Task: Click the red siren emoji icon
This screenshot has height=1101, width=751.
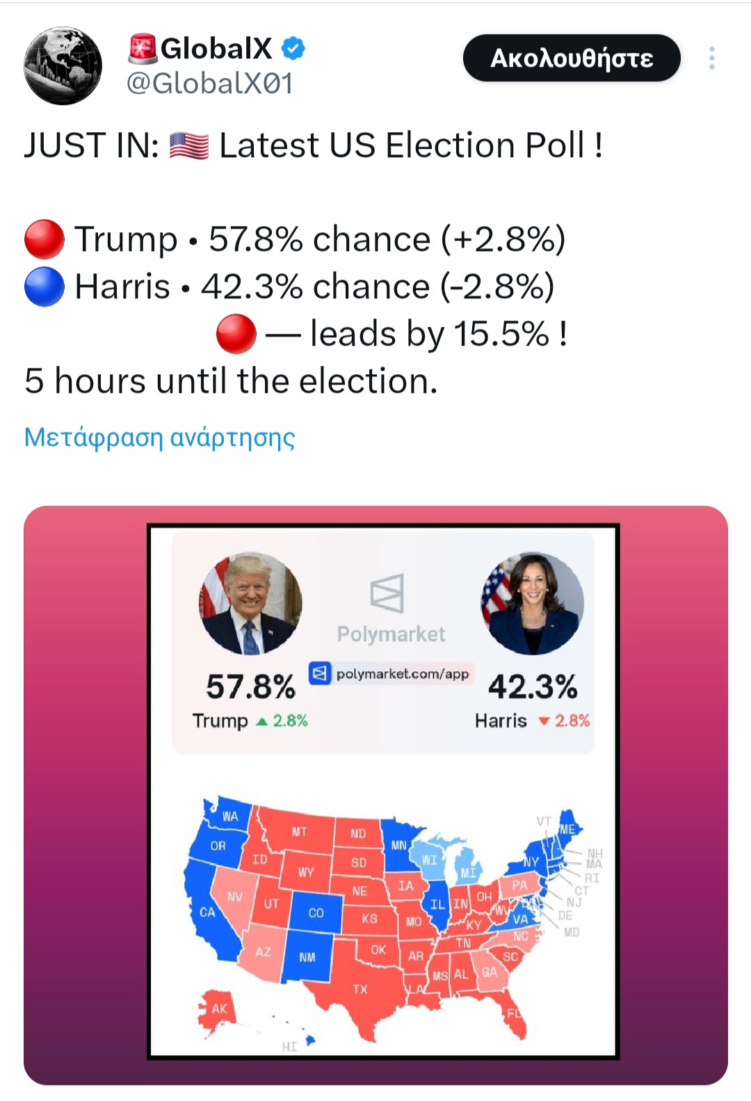Action: (x=143, y=48)
